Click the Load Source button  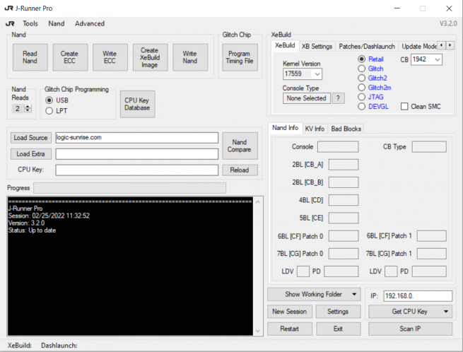tap(31, 138)
